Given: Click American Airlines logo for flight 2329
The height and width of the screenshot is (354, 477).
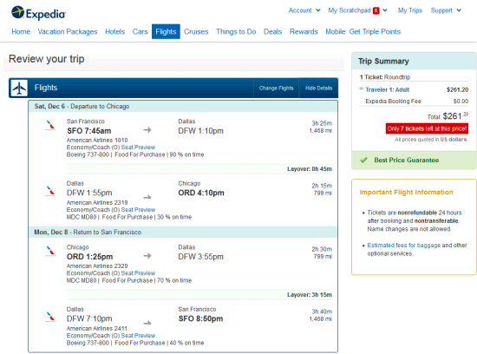Looking at the screenshot, I should [x=50, y=251].
